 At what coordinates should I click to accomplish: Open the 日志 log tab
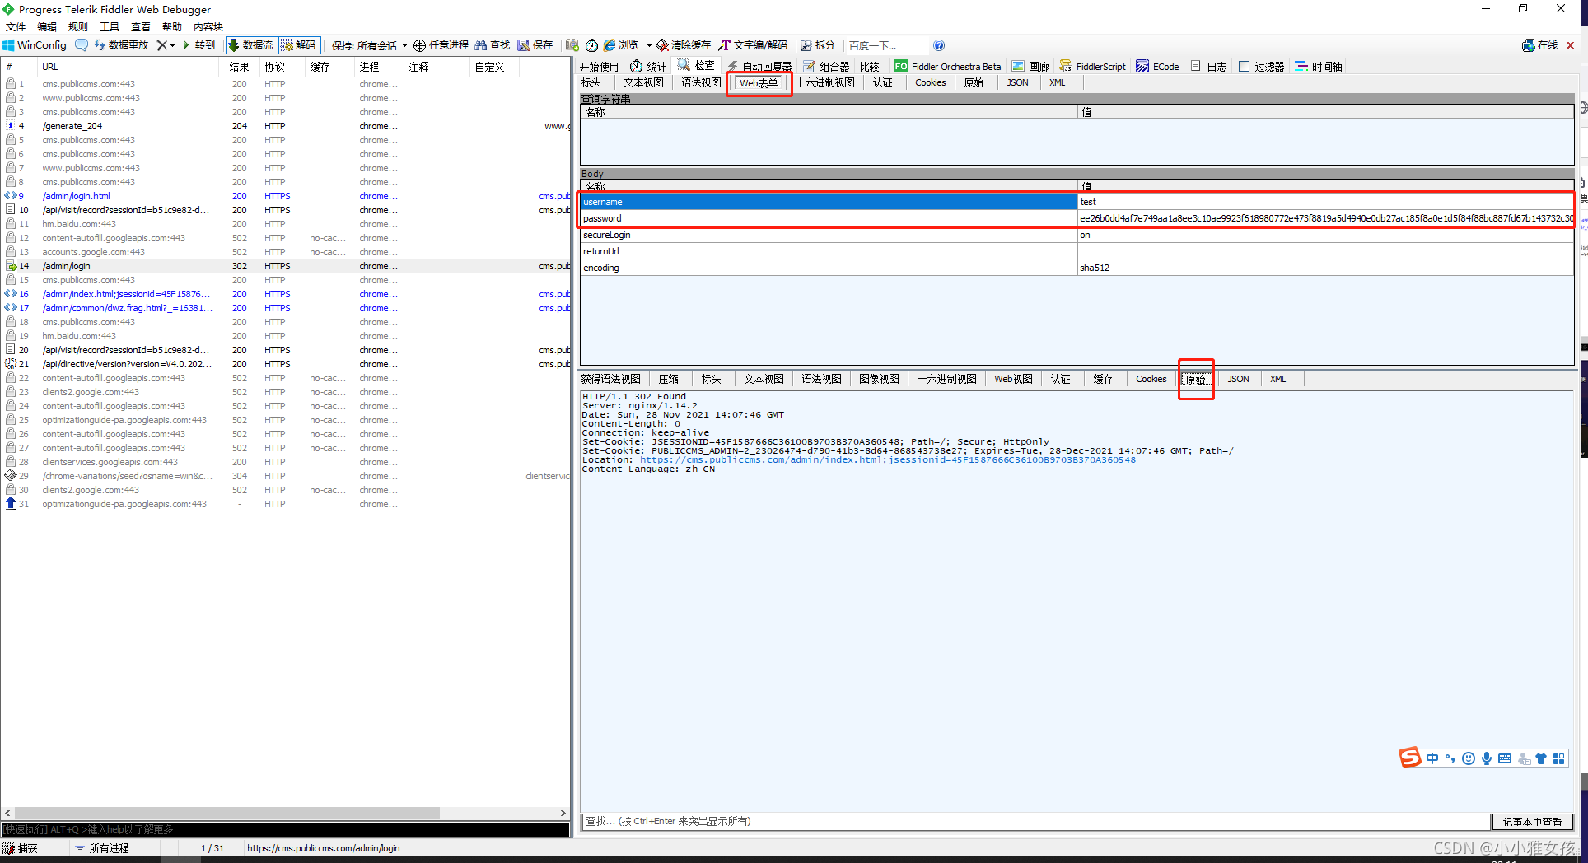[1208, 67]
